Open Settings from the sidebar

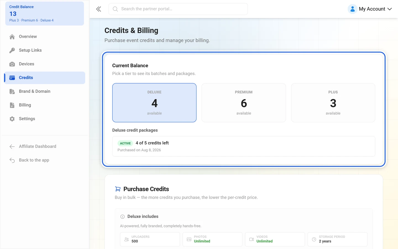click(44, 119)
